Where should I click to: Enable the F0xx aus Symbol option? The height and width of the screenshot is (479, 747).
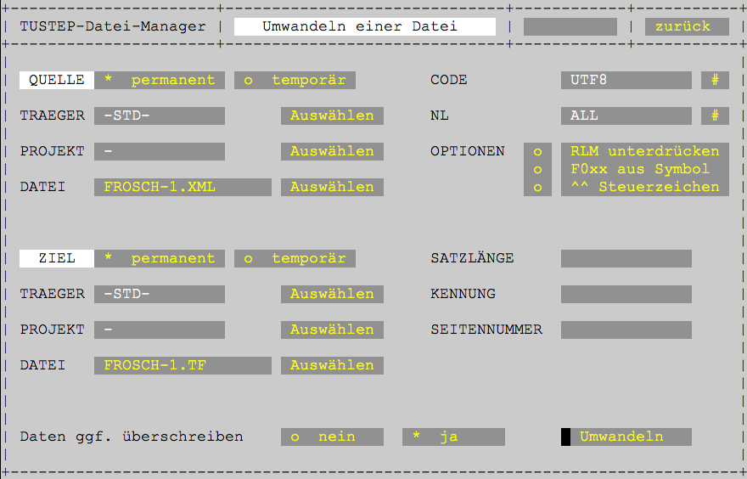click(x=537, y=169)
